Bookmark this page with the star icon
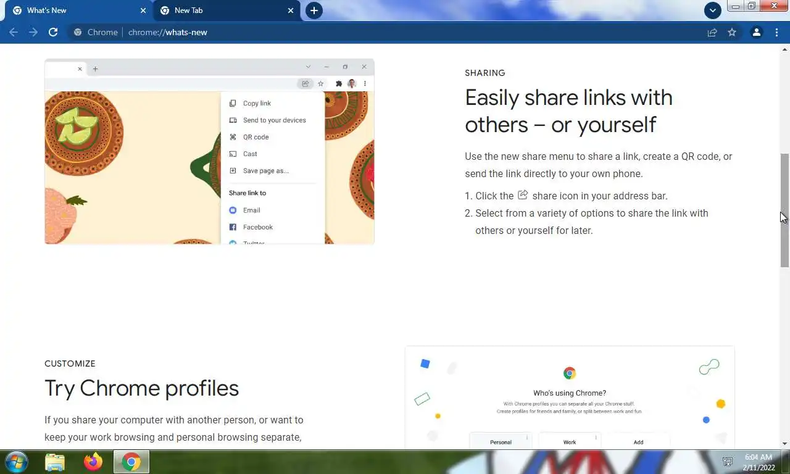 (x=732, y=32)
